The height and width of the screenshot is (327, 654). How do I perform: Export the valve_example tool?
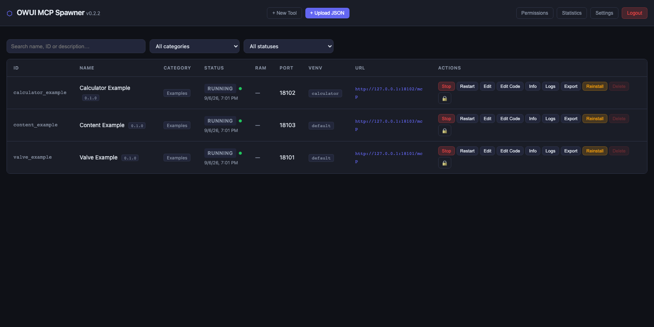point(571,151)
